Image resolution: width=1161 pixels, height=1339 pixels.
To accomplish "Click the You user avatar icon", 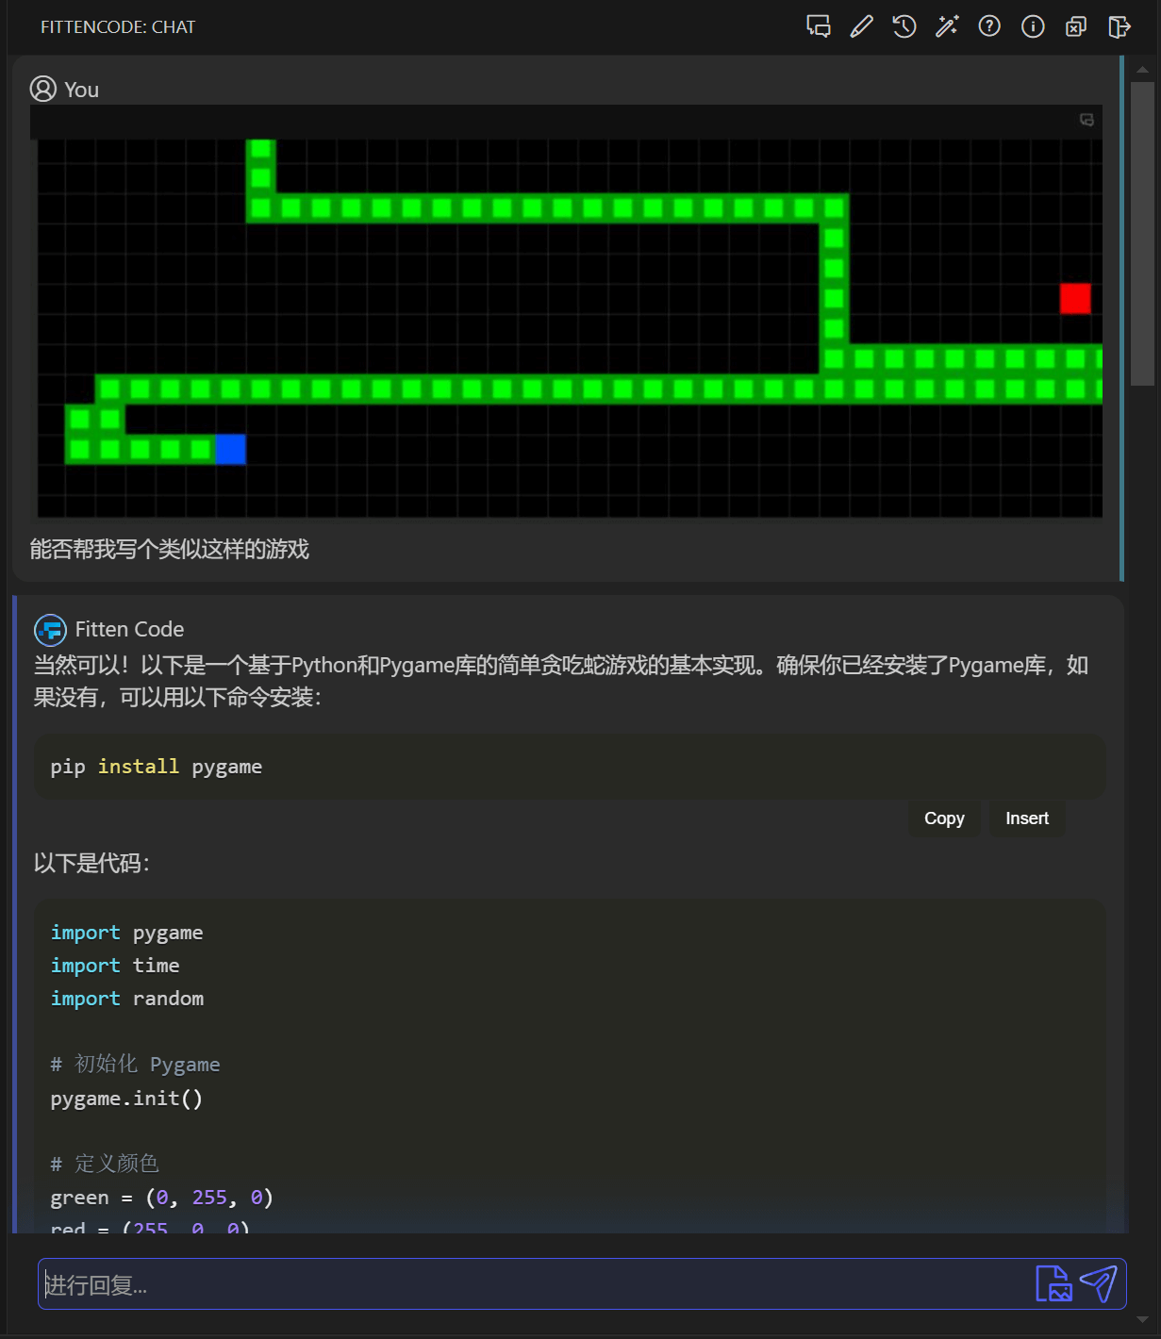I will 43,89.
